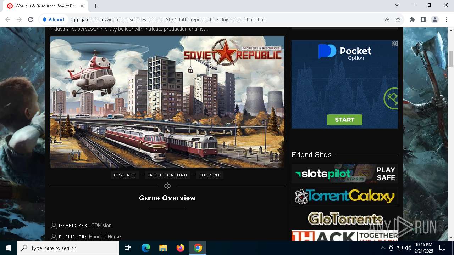Bookmark this tab with the star

tap(398, 19)
